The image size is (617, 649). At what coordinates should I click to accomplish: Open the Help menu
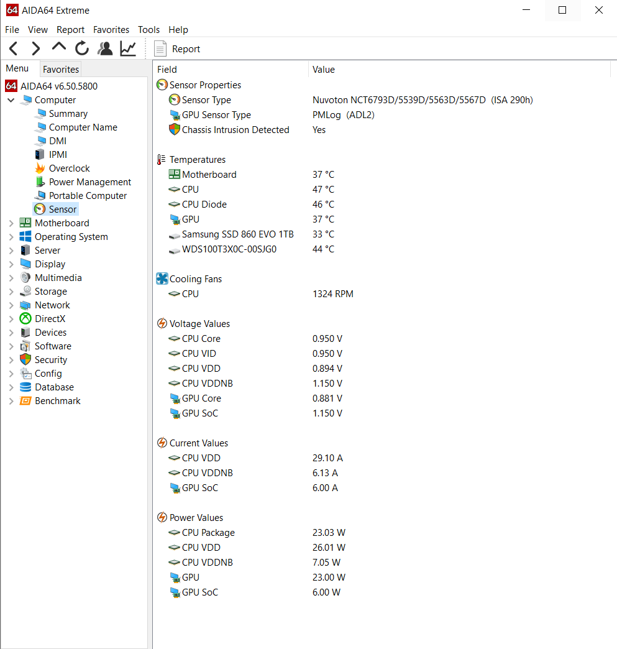(x=178, y=30)
